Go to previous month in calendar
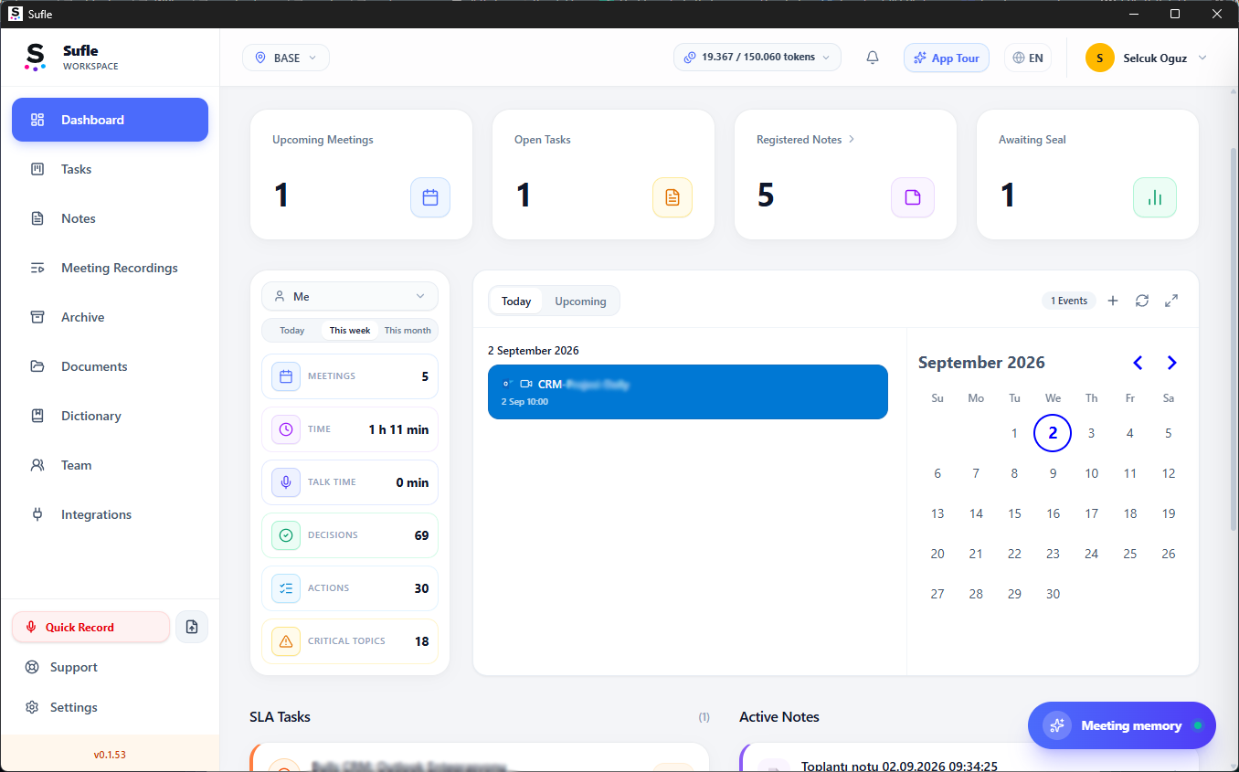 point(1138,363)
